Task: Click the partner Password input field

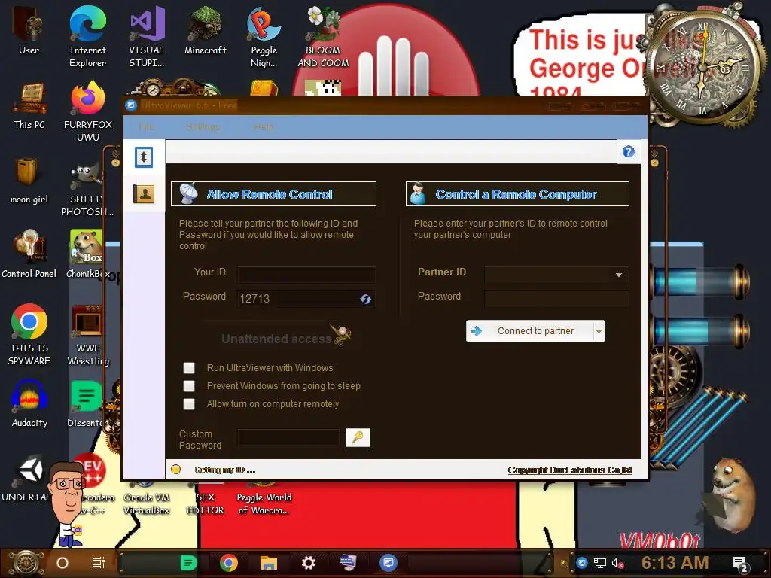Action: click(556, 298)
